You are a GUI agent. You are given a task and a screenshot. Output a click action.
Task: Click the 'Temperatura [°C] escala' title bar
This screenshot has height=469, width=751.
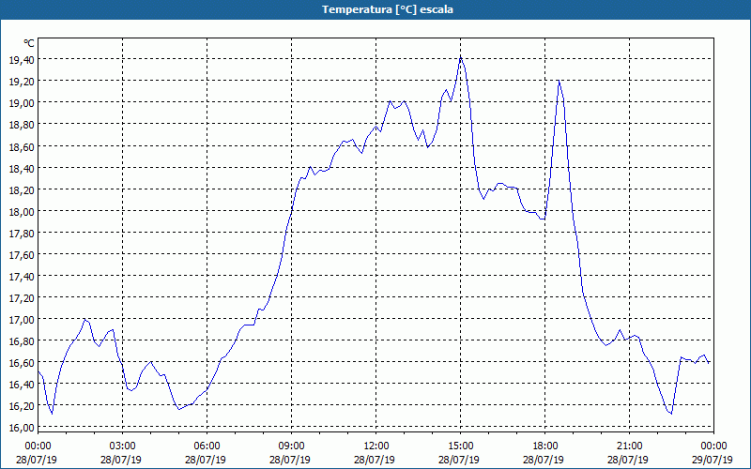tap(375, 9)
